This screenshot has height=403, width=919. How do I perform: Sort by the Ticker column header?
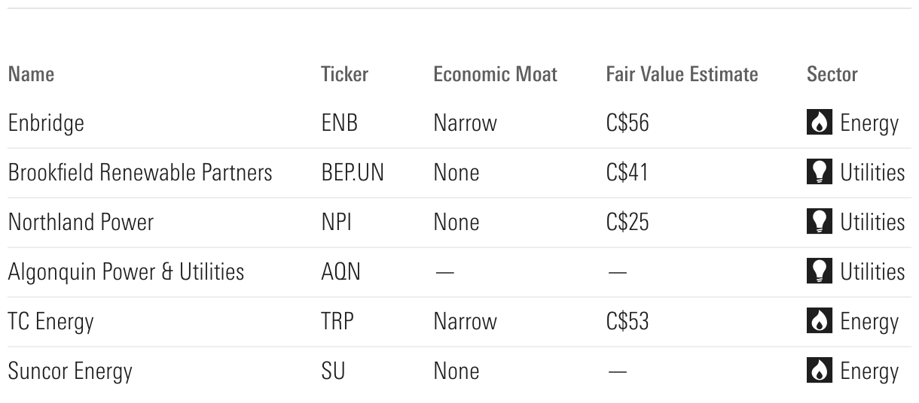(x=344, y=74)
